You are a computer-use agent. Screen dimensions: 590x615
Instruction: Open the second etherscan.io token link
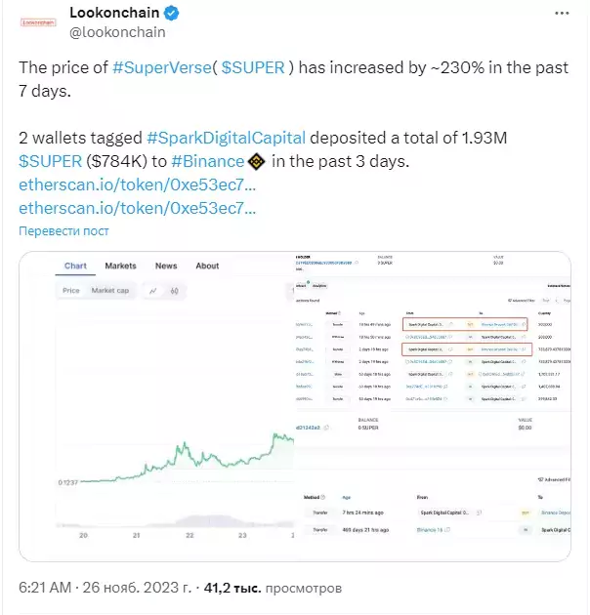click(x=138, y=208)
